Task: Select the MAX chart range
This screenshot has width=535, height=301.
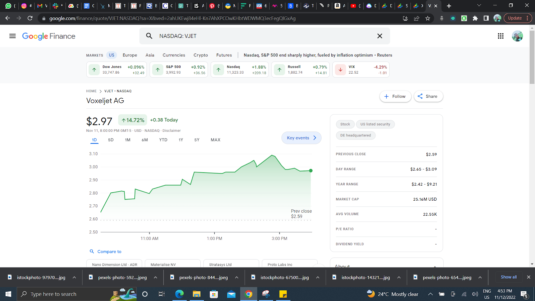Action: coord(215,140)
